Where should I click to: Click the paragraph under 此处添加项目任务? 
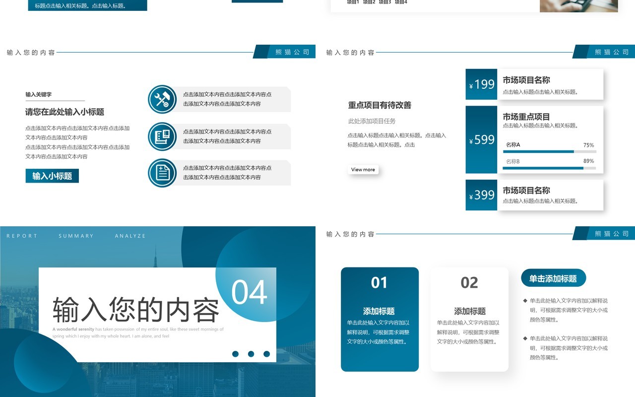(x=397, y=140)
